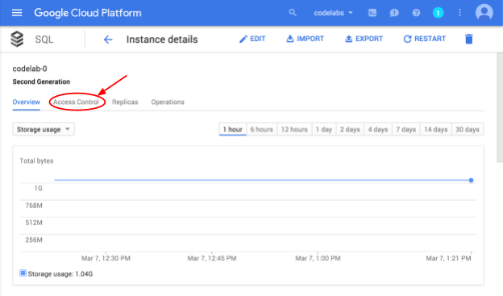This screenshot has width=503, height=296.
Task: Open the hamburger navigation menu
Action: 17,13
